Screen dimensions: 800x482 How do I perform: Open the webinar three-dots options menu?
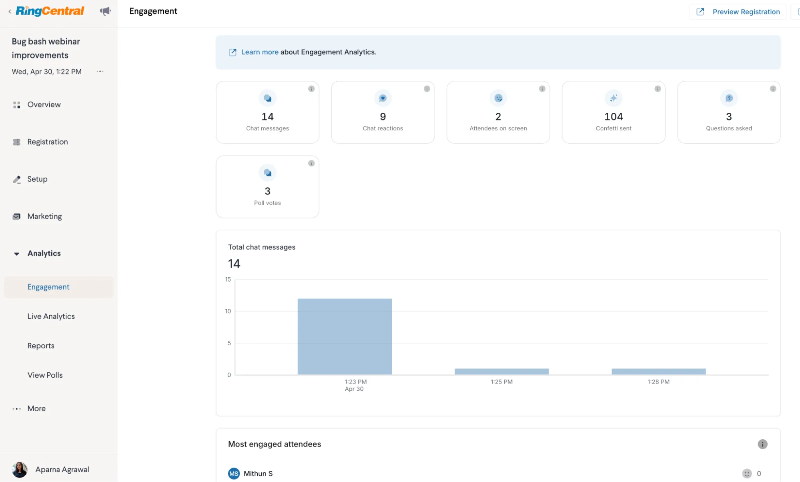pyautogui.click(x=100, y=72)
